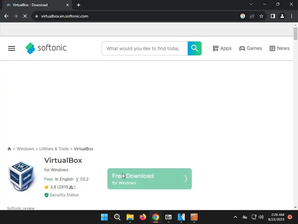Open the volume control

pos(261,217)
